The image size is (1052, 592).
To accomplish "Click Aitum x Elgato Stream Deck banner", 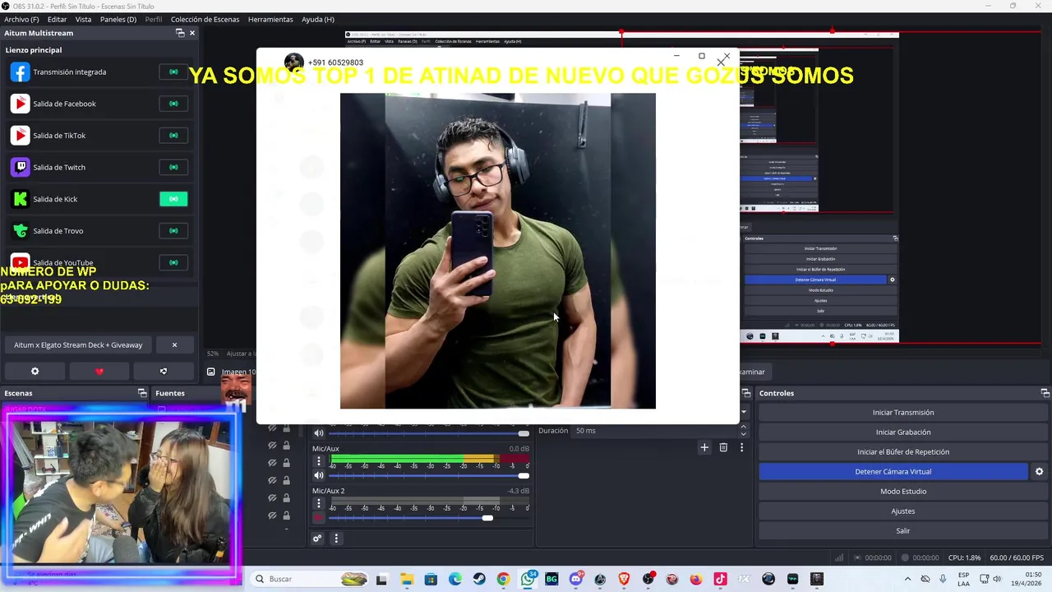I will (x=78, y=345).
